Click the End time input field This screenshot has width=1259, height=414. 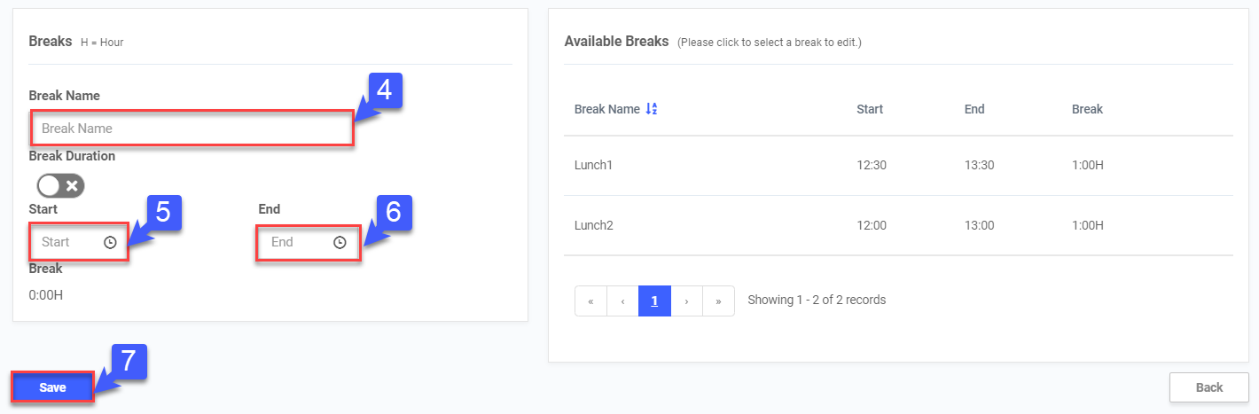297,242
